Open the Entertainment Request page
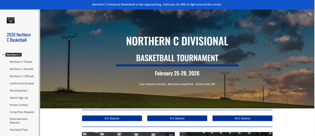315x136 pixels. tap(18, 121)
